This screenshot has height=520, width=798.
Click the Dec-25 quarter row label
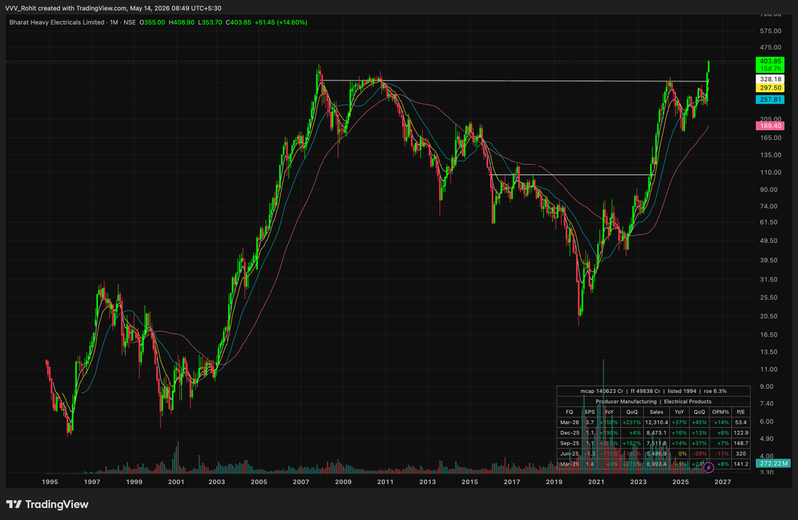(569, 433)
